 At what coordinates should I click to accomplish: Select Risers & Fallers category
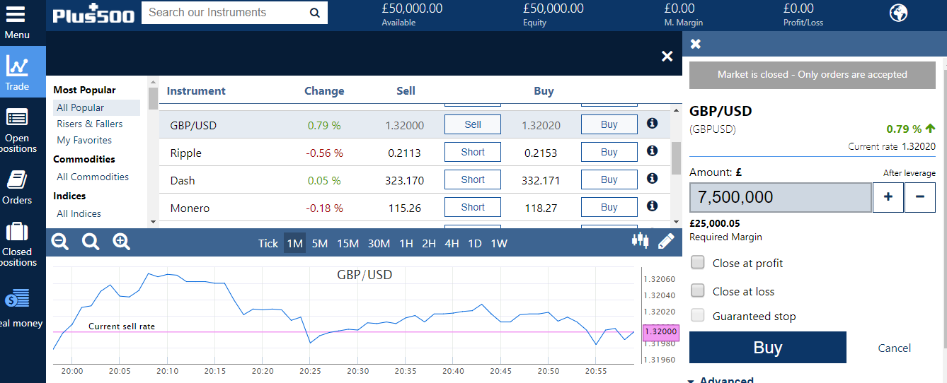89,124
